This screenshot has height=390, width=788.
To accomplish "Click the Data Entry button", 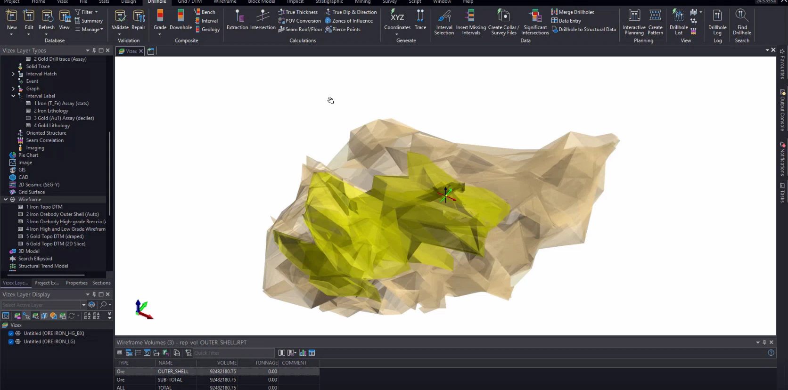I will [x=566, y=21].
